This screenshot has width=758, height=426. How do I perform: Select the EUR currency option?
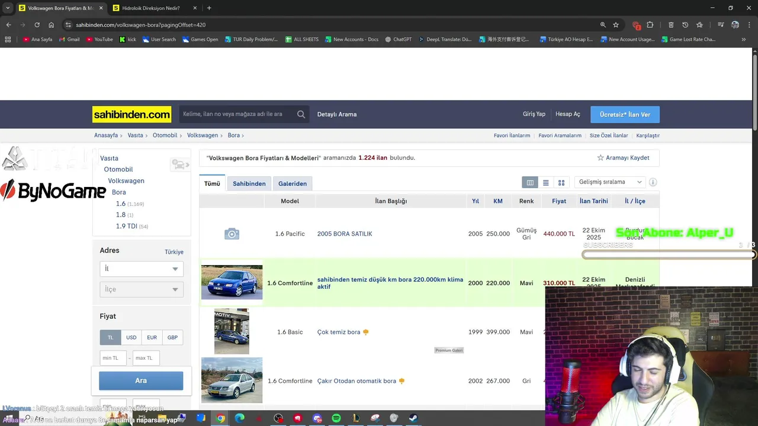tap(152, 337)
